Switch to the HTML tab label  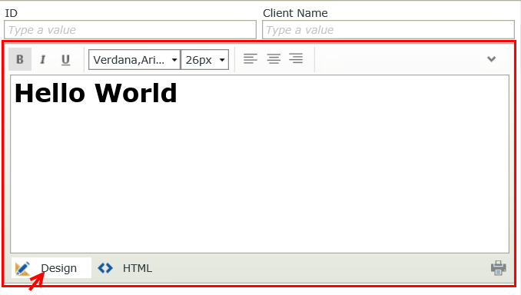click(x=138, y=268)
